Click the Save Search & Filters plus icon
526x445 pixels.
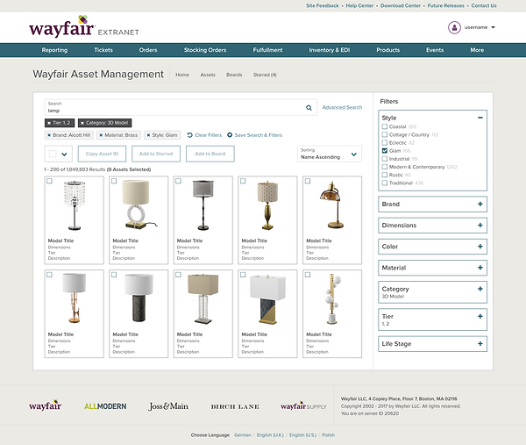pyautogui.click(x=230, y=135)
